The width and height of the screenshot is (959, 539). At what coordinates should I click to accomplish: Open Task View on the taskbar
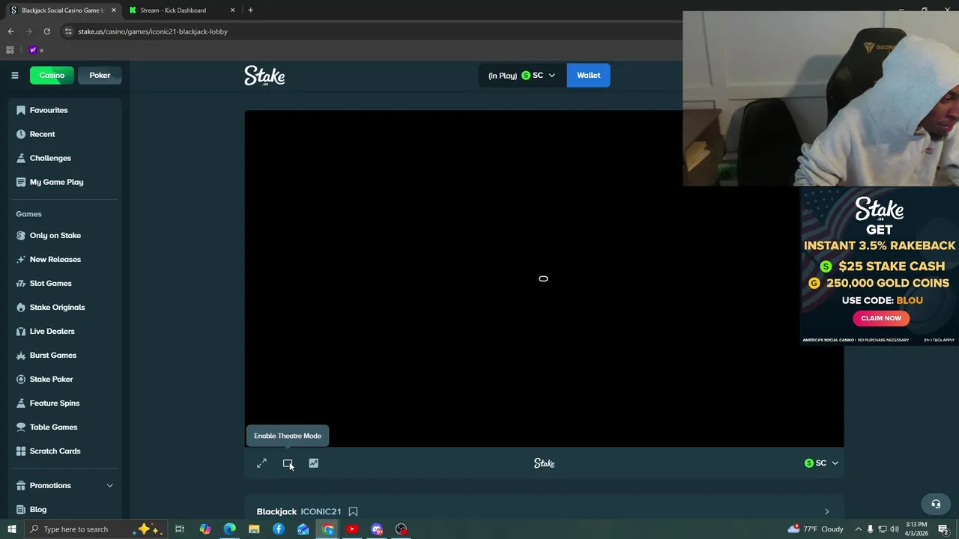(x=180, y=529)
